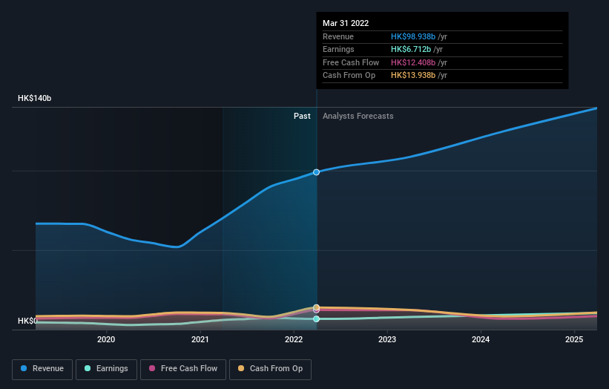Click the tooltip 'Free Cash Flow' row label

point(351,62)
